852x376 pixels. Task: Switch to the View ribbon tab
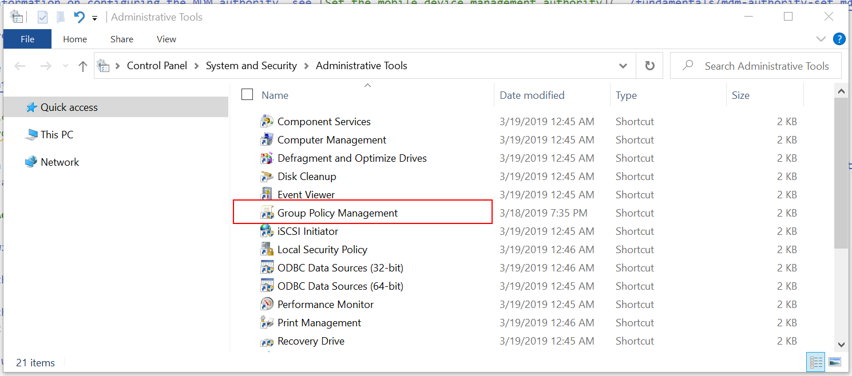tap(167, 39)
